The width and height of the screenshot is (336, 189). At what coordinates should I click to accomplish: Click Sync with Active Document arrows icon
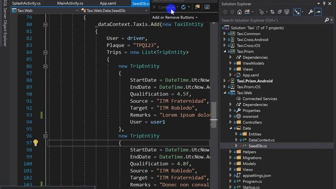point(272,12)
